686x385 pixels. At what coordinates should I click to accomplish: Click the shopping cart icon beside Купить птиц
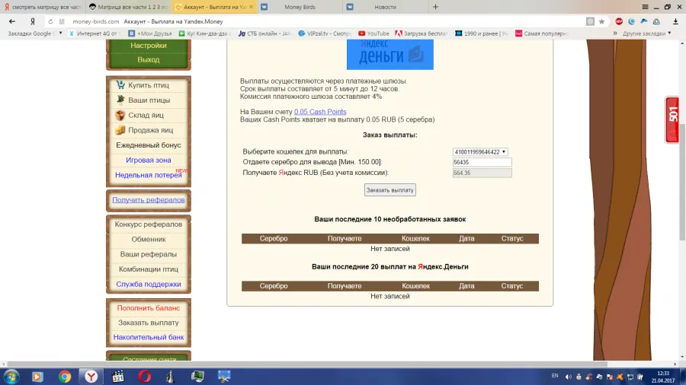click(x=120, y=84)
